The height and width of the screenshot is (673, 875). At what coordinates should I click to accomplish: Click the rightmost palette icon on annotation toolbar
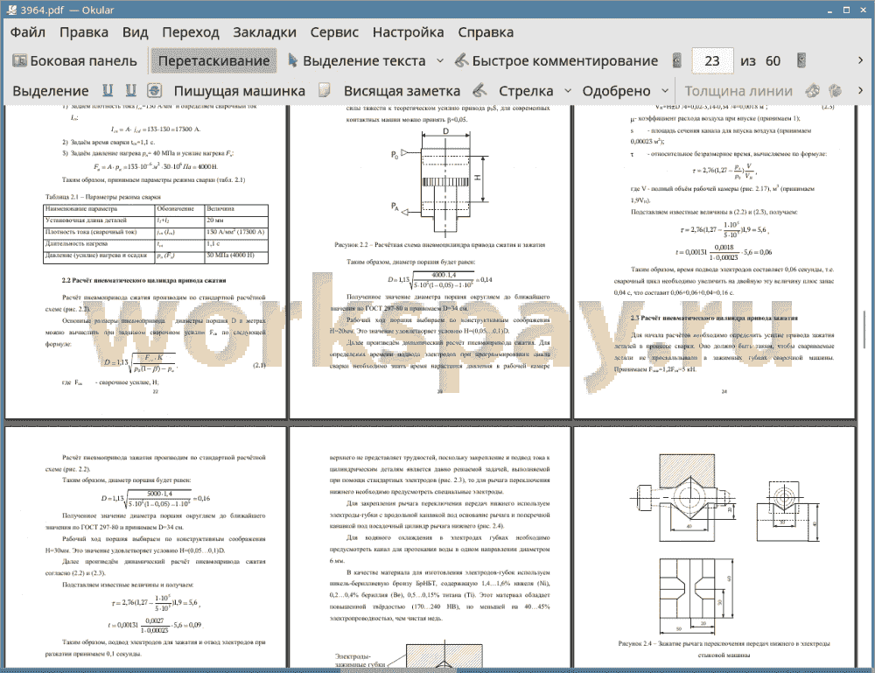836,90
